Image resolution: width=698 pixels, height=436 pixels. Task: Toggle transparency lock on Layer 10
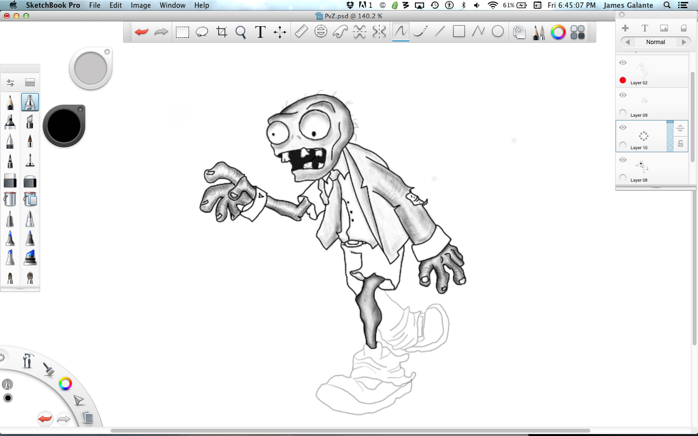click(681, 144)
